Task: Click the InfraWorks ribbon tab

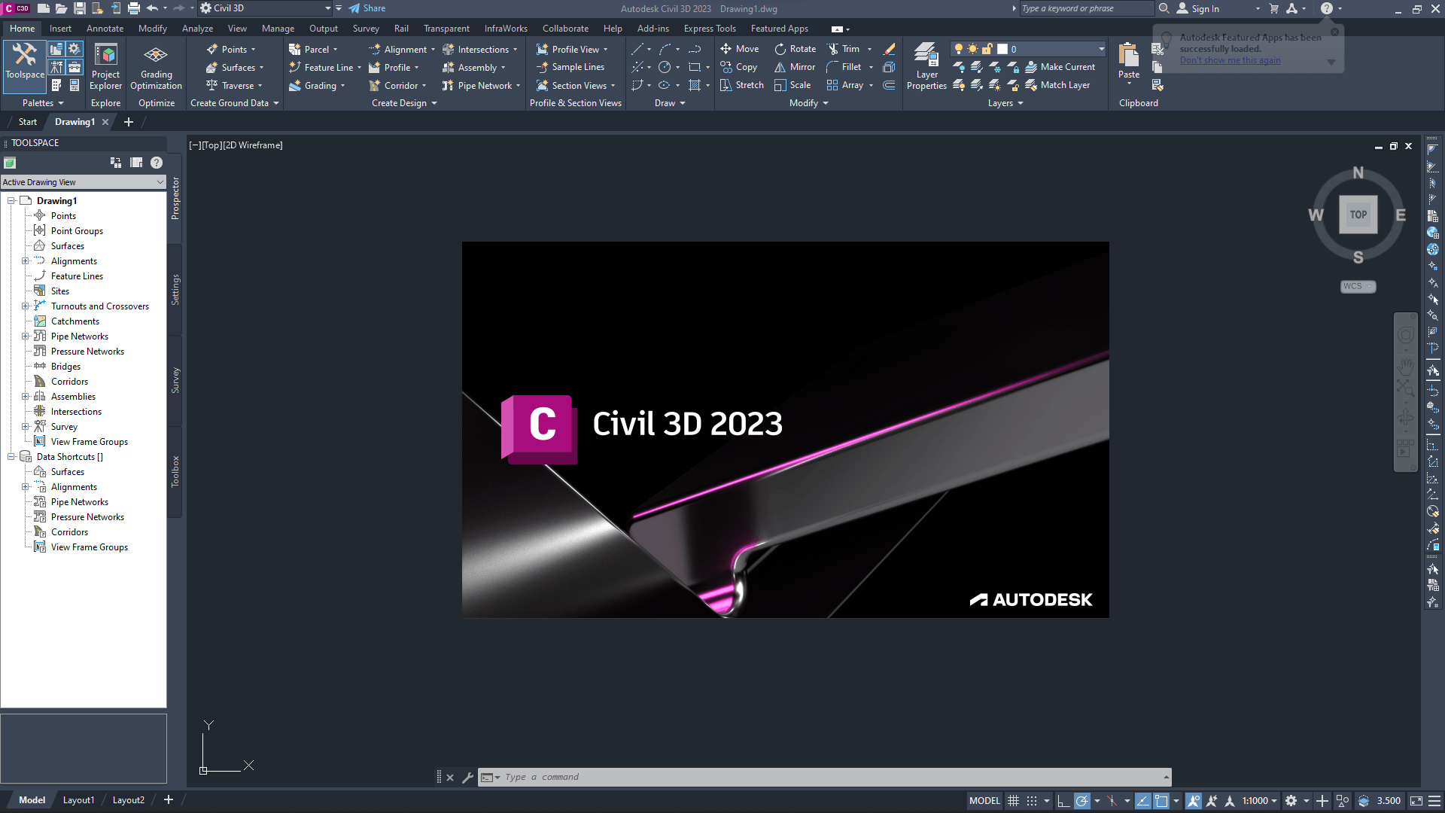Action: coord(505,28)
